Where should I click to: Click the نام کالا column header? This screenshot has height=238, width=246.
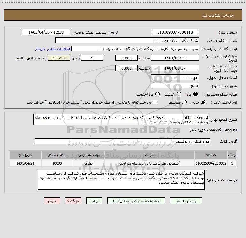click(150, 155)
